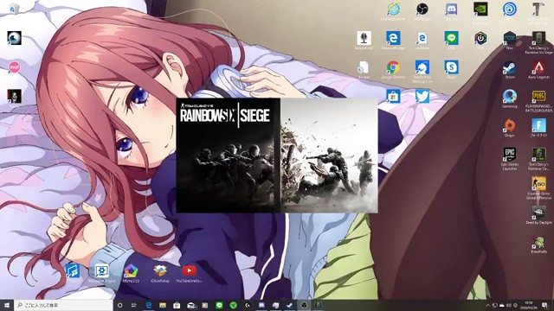Launch Rainbow Six Siege shortcut beside Nox
The image size is (554, 311).
click(x=538, y=38)
